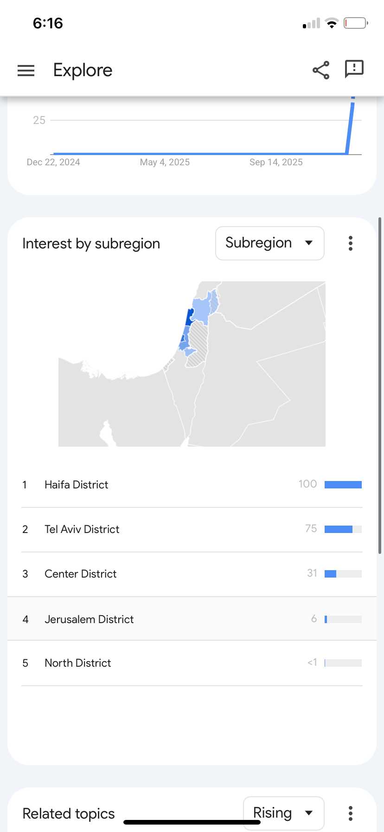The height and width of the screenshot is (832, 384).
Task: Open the Rising sort dropdown
Action: 283,813
